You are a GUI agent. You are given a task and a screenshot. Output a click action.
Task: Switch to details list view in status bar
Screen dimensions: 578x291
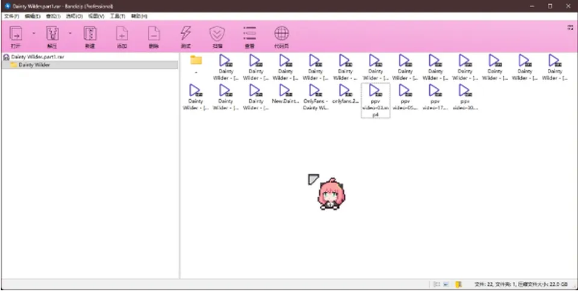pyautogui.click(x=437, y=284)
